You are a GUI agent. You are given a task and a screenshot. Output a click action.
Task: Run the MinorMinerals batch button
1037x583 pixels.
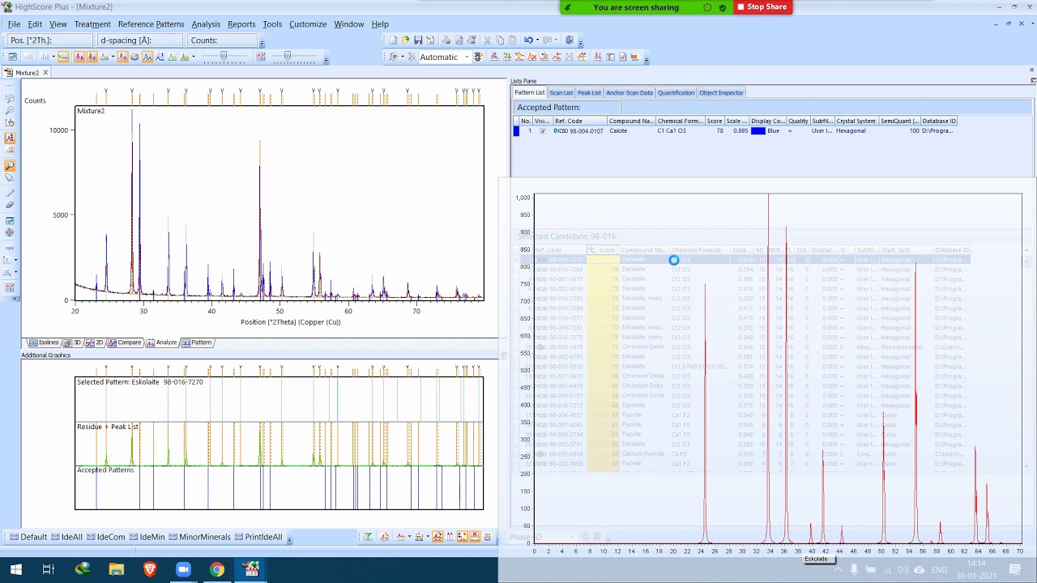[x=200, y=537]
